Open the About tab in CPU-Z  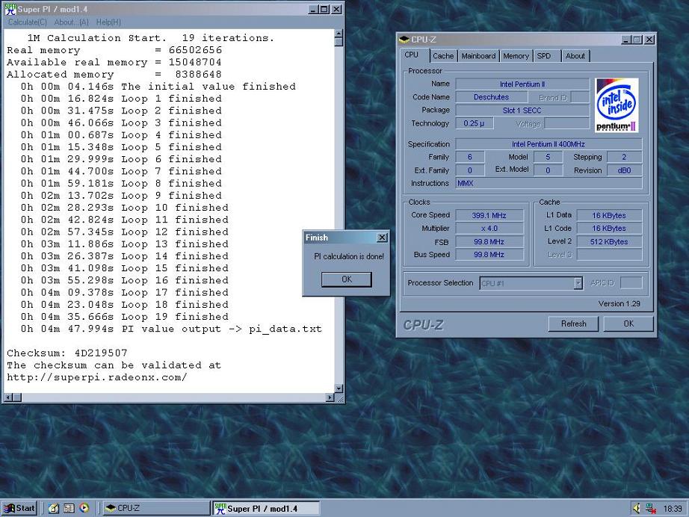click(575, 56)
